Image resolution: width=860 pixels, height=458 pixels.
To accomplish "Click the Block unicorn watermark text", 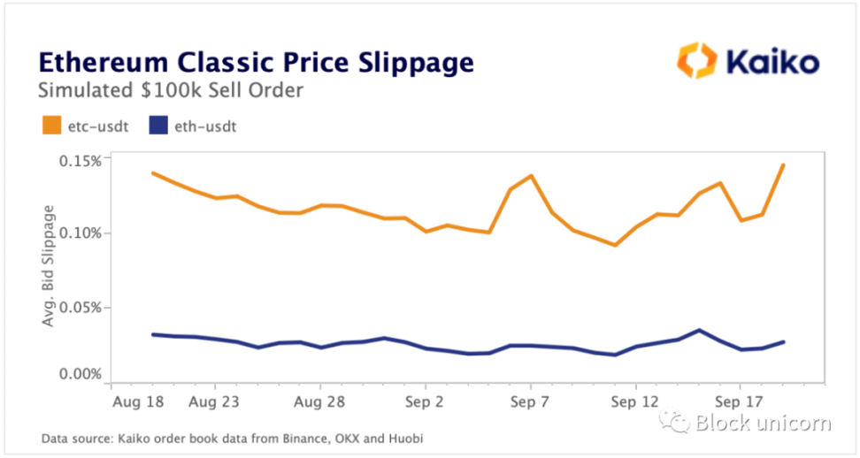I will pos(763,424).
